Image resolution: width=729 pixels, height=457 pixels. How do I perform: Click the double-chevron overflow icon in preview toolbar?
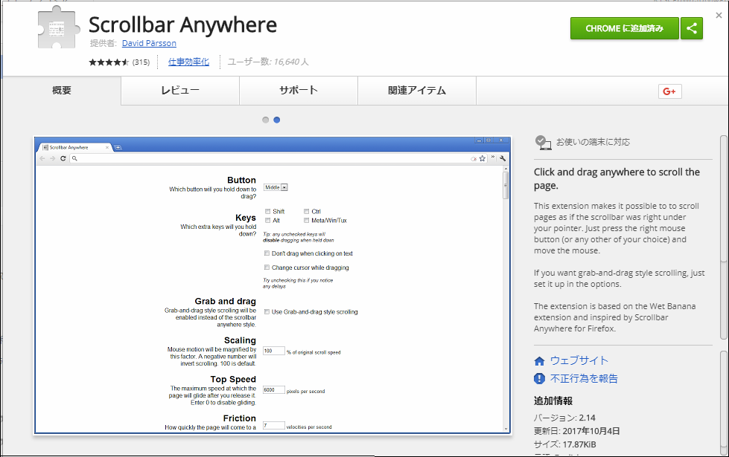click(x=493, y=158)
